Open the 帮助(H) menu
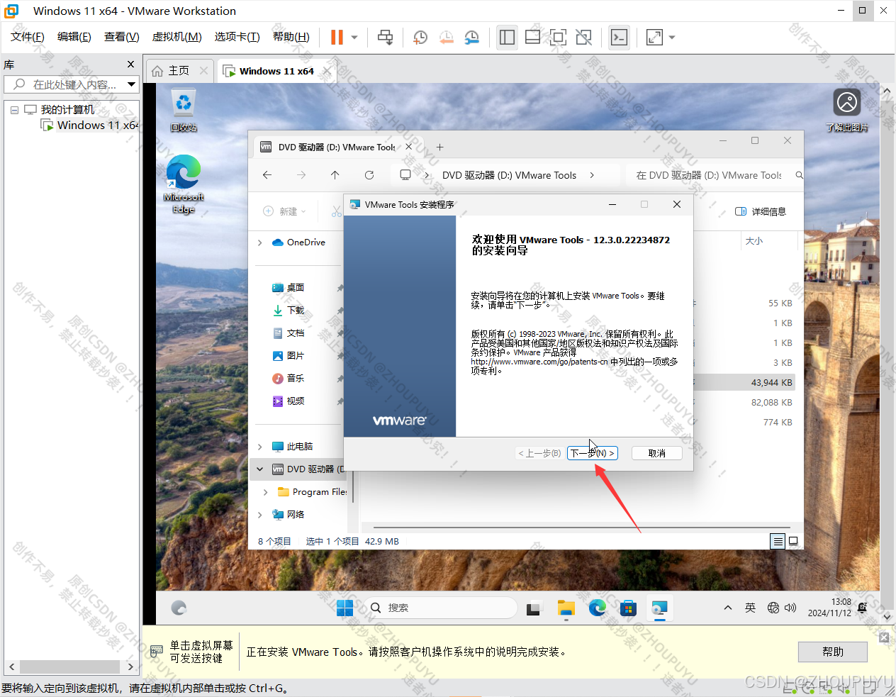This screenshot has width=896, height=697. click(x=291, y=37)
